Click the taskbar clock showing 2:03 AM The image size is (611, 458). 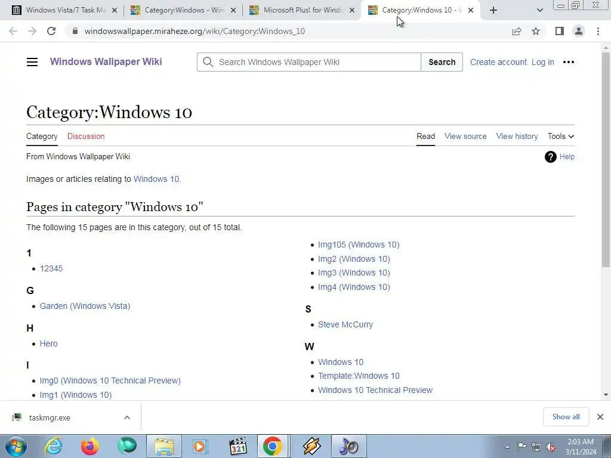pos(581,447)
